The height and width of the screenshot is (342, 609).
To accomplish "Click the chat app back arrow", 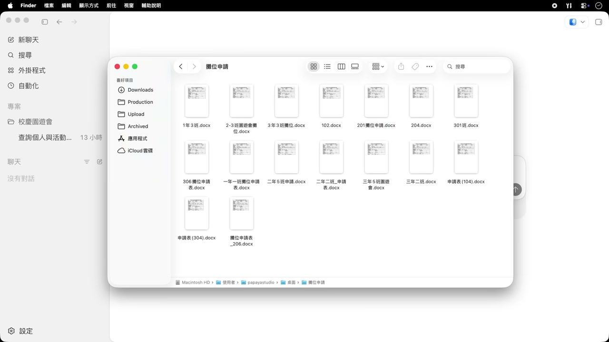I will coord(59,22).
